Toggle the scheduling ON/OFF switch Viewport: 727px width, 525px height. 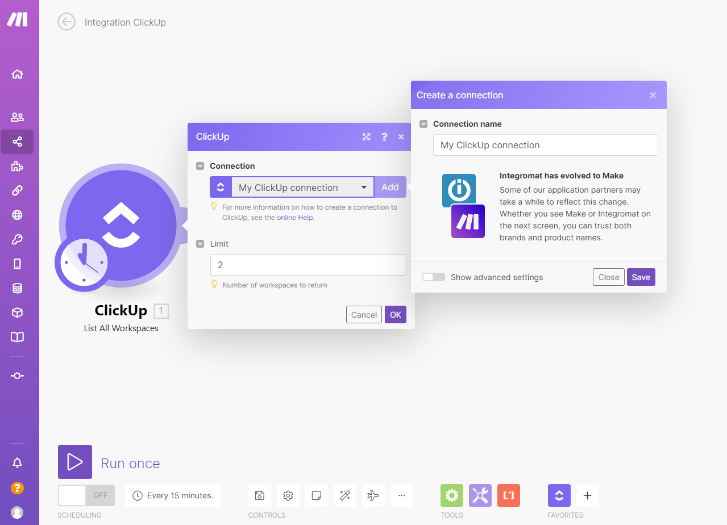[x=86, y=495]
